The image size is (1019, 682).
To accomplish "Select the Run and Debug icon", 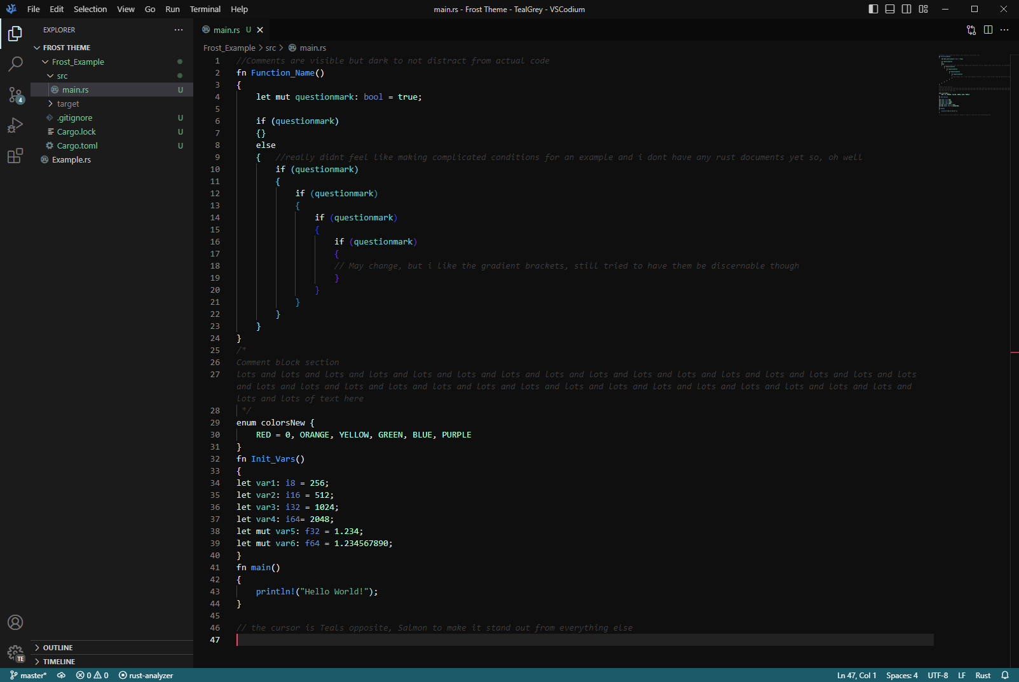I will (x=15, y=124).
